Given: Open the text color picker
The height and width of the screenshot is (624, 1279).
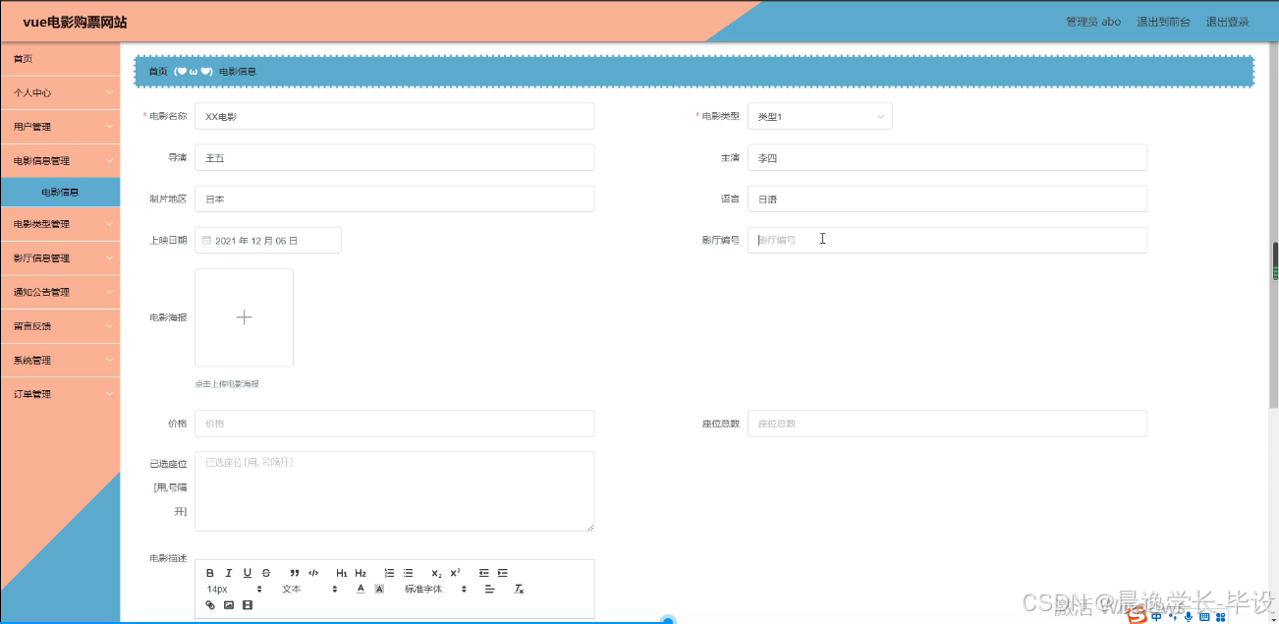Looking at the screenshot, I should pos(361,589).
